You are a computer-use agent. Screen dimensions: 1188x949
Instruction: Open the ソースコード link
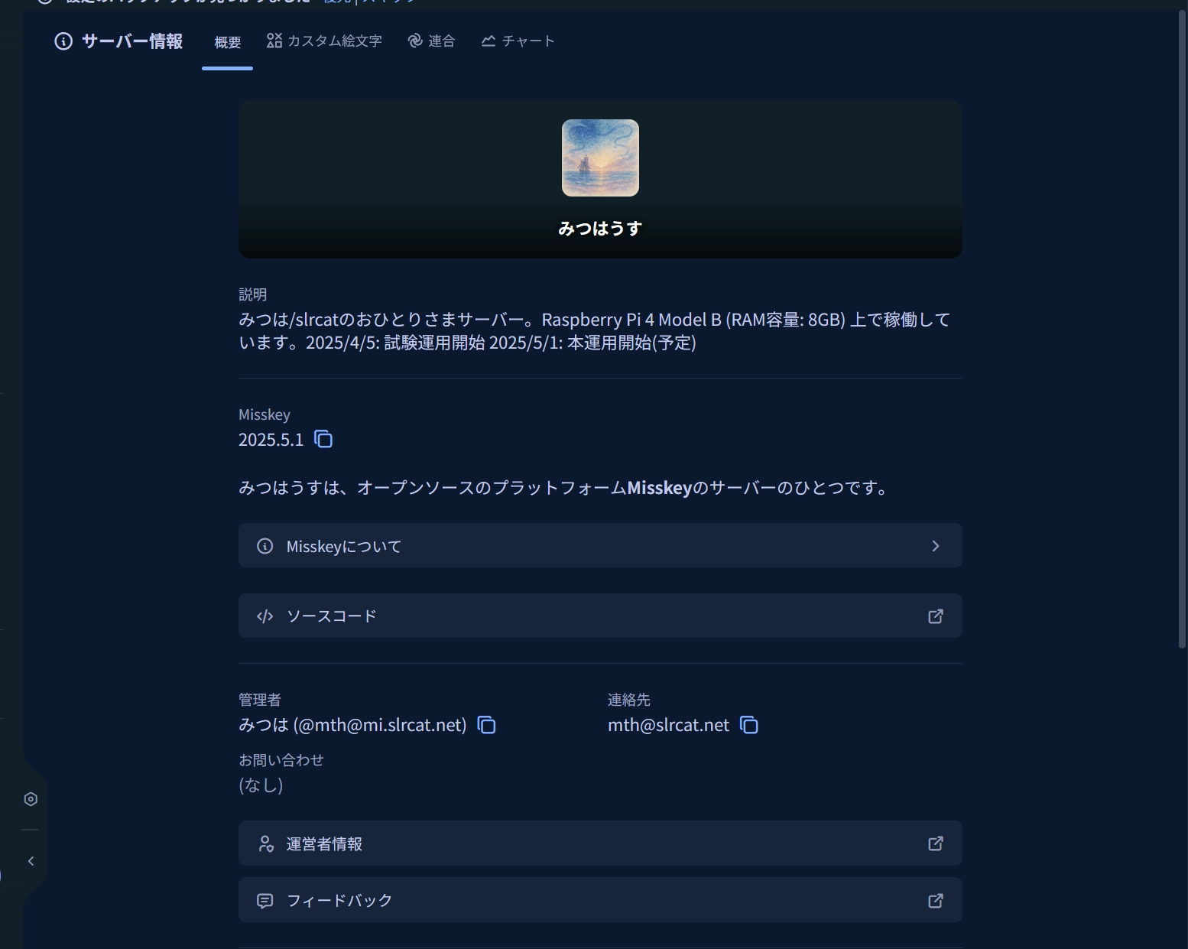[x=332, y=616]
